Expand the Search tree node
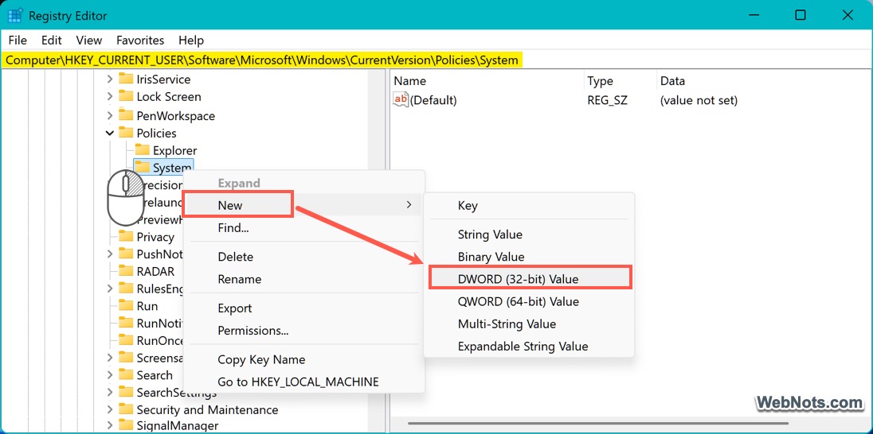873x434 pixels. [x=110, y=375]
